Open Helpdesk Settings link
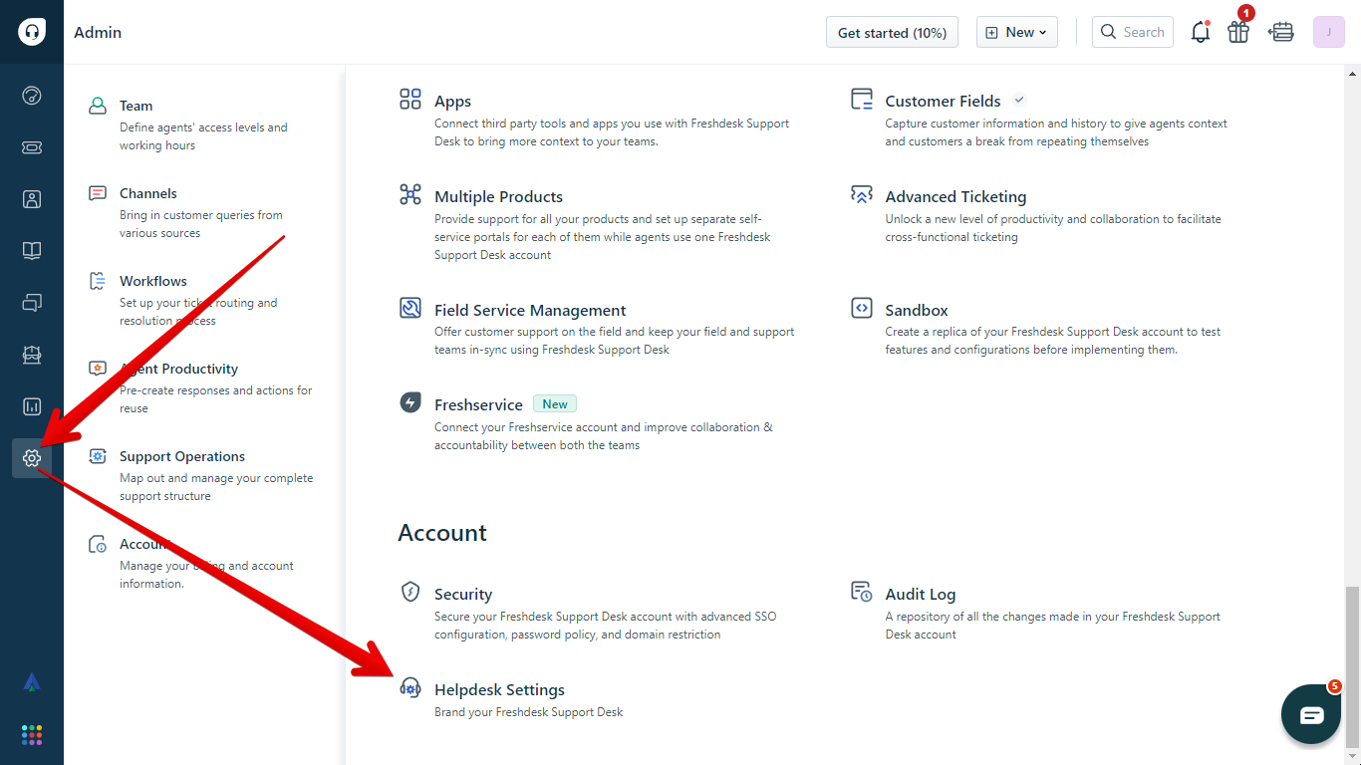This screenshot has width=1361, height=765. click(499, 690)
